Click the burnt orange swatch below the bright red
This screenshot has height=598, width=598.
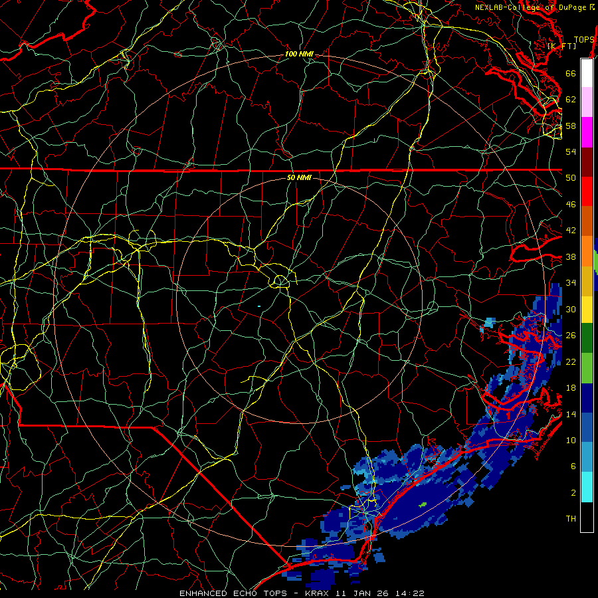click(587, 221)
